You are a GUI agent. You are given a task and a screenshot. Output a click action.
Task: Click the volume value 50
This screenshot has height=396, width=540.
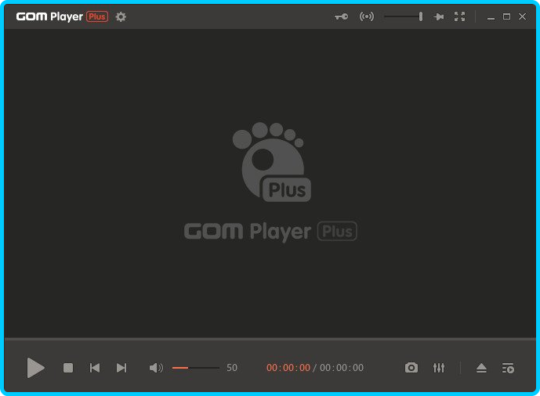(232, 368)
